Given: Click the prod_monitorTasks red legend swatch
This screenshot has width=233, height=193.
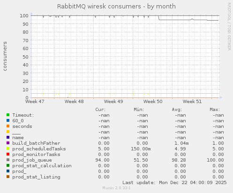Looking at the screenshot, I should tap(8, 154).
